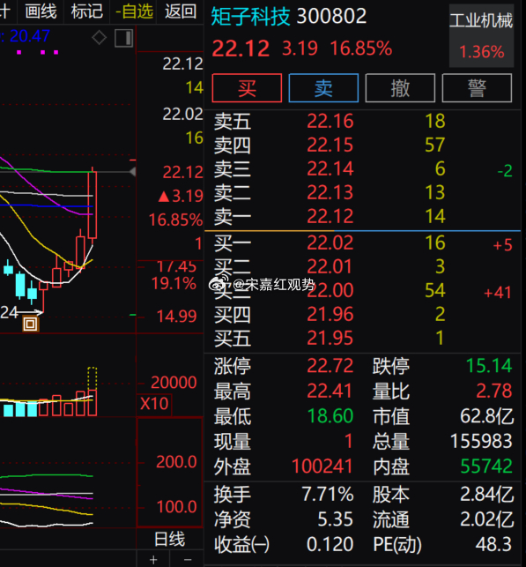Click the 换手 value 7.71%
This screenshot has height=567, width=526.
pos(328,495)
